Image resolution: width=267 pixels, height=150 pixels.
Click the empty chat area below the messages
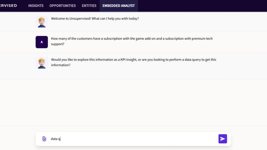point(133,102)
